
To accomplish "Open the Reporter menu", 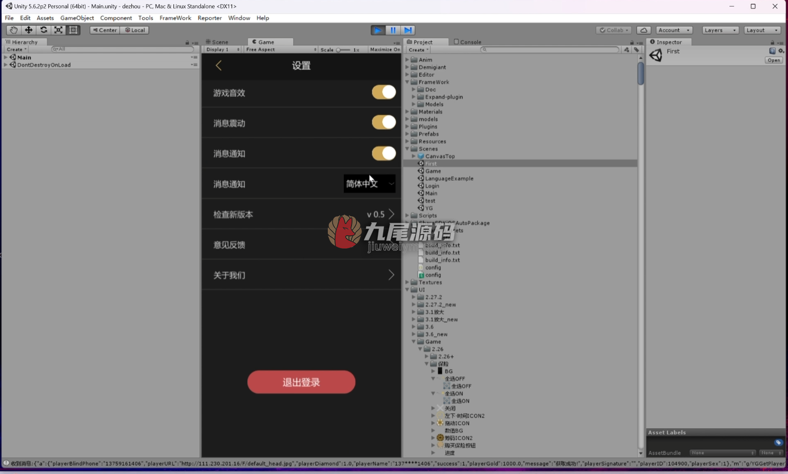I will click(209, 18).
